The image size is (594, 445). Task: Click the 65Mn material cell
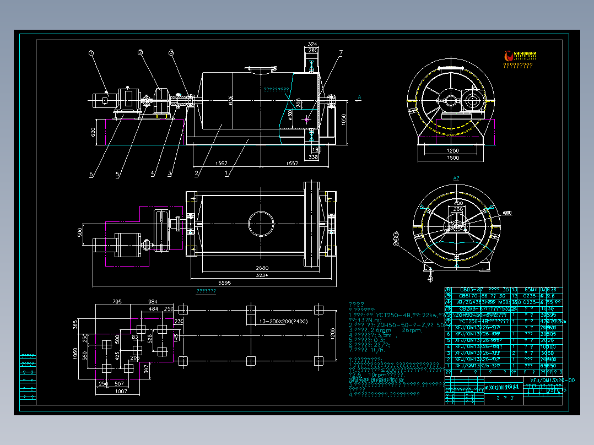[x=530, y=290]
